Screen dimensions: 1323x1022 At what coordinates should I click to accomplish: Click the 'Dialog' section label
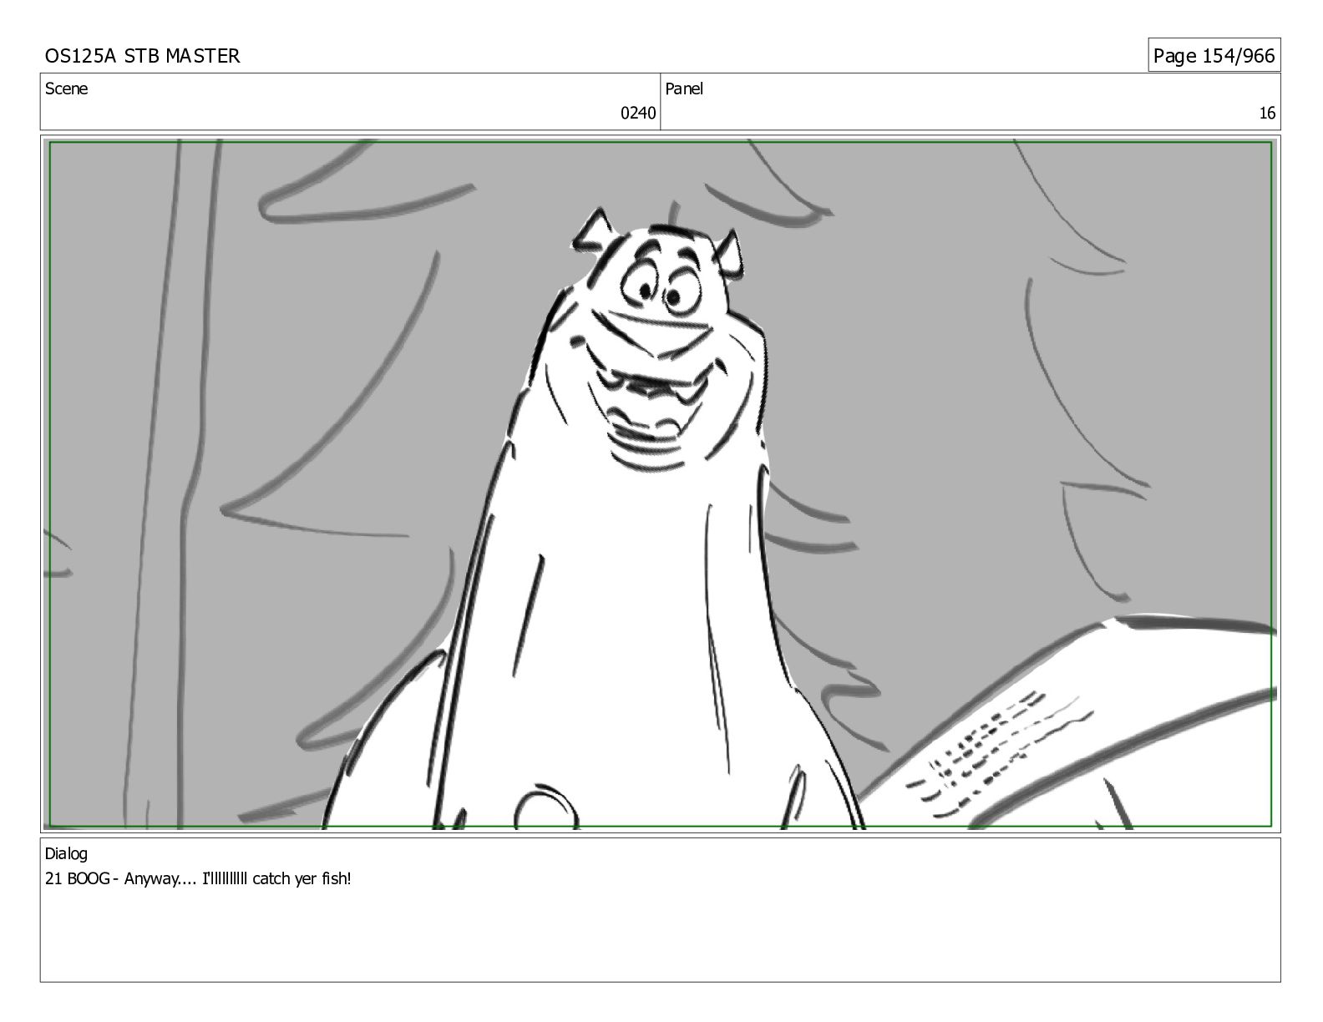[x=66, y=854]
